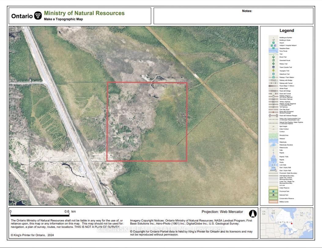The image size is (322, 248).
Task: Click the Ontario locator inset map
Action: 287,223
